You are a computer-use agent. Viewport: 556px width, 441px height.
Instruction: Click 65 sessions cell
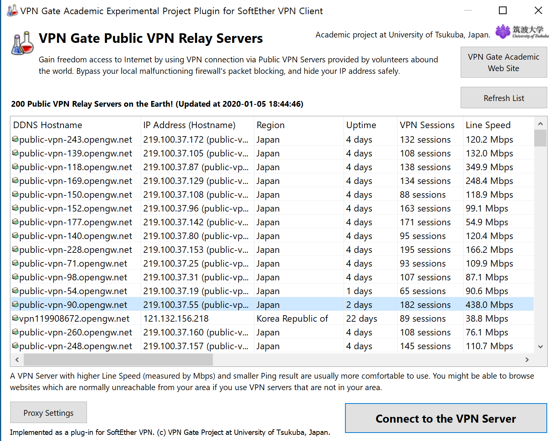tap(423, 291)
